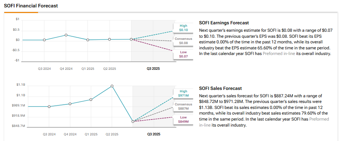Click the High $971M sales forecast label
343x141 pixels.
click(183, 93)
